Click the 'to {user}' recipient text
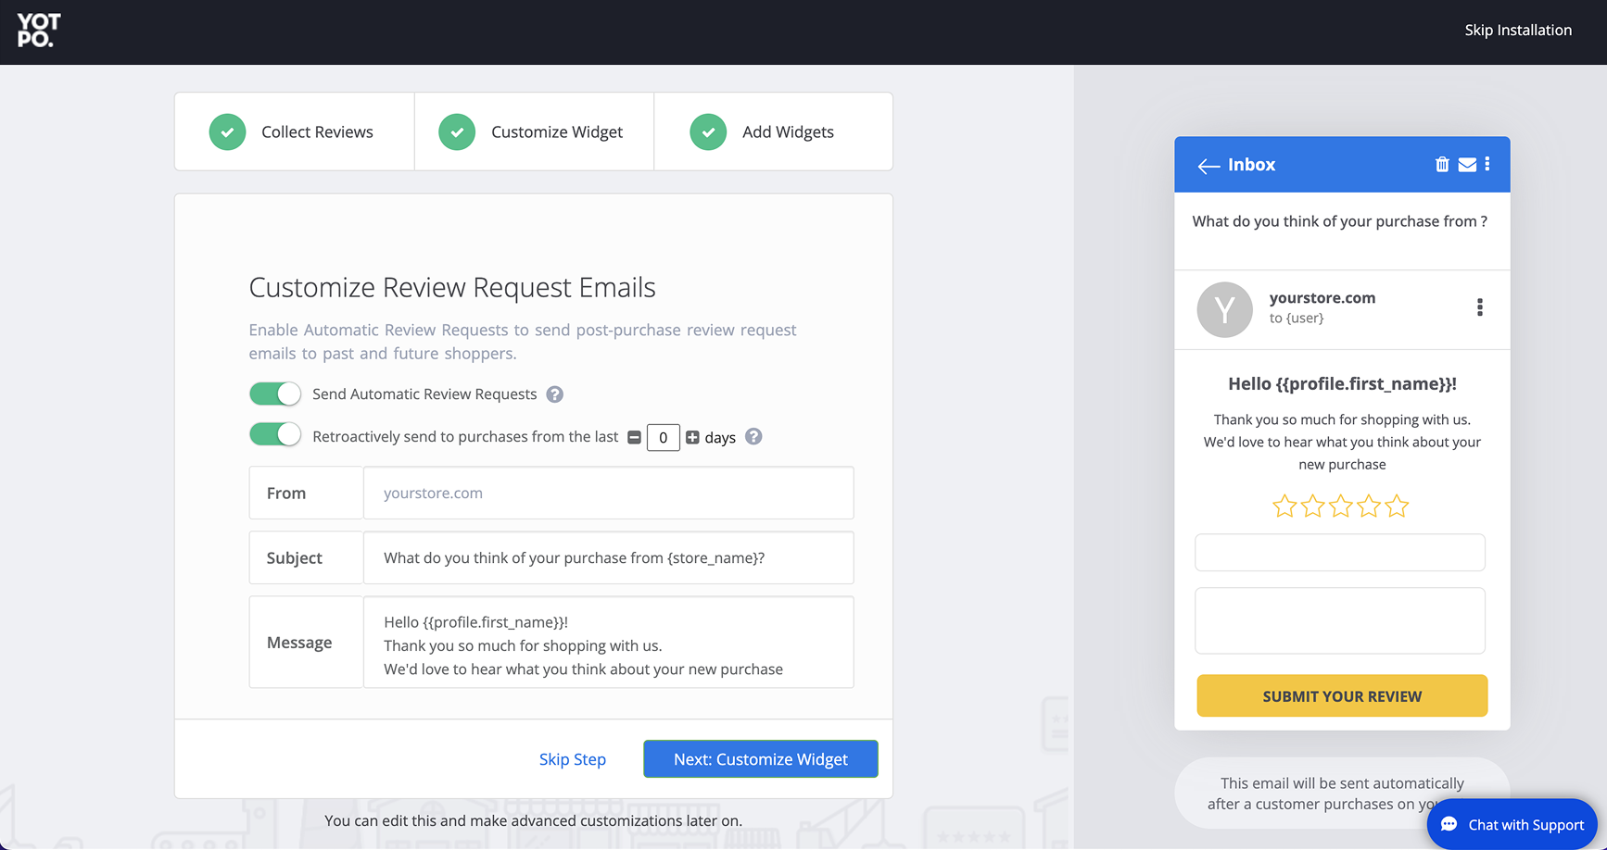The width and height of the screenshot is (1607, 850). (1297, 319)
